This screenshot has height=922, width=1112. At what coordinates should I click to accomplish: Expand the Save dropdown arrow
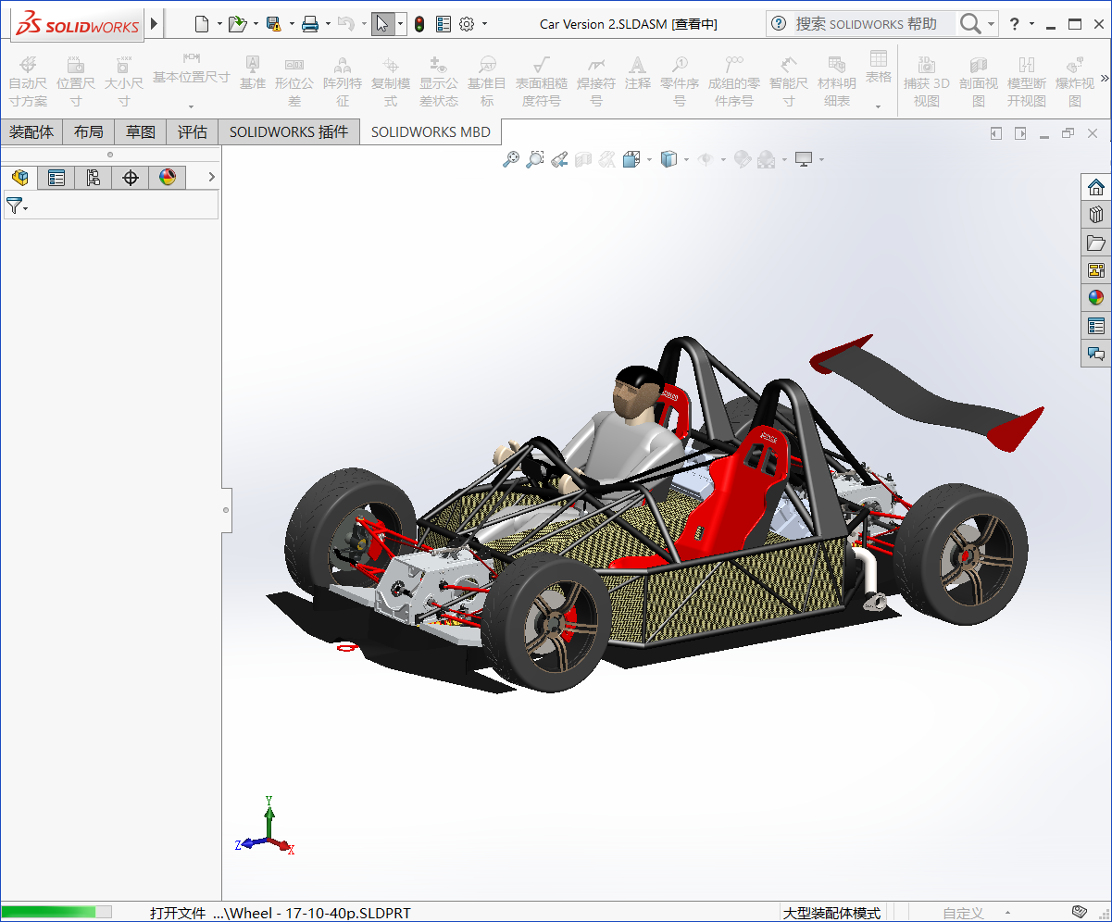coord(292,24)
